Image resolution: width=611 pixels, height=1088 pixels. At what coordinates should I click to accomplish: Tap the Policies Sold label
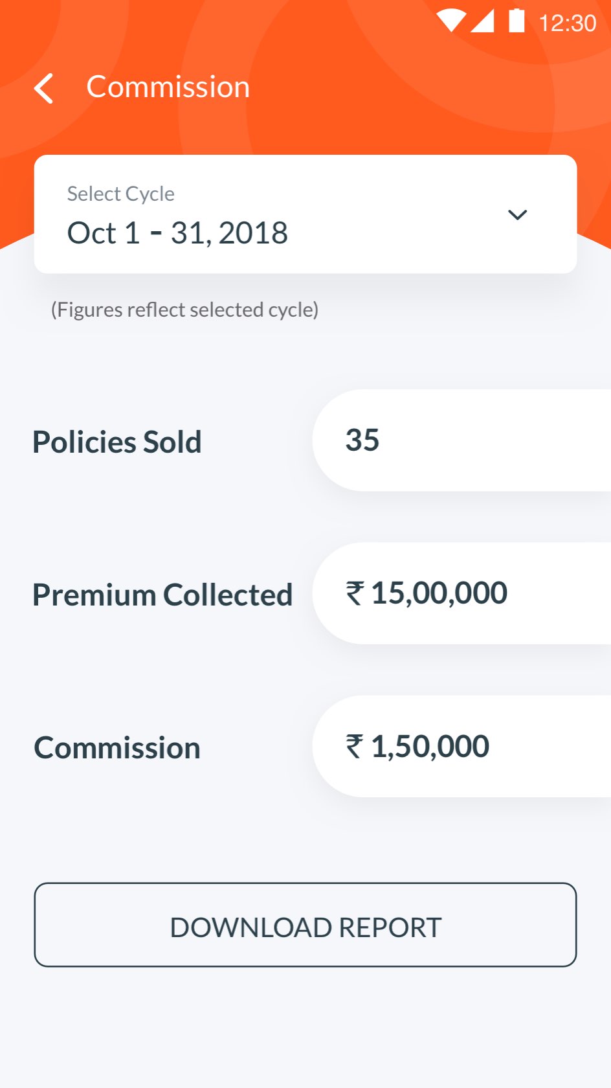(117, 442)
